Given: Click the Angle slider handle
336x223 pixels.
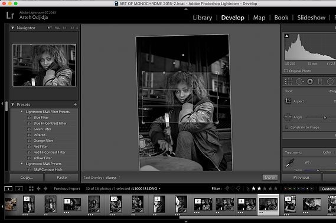Looking at the screenshot, I should click(x=325, y=117).
